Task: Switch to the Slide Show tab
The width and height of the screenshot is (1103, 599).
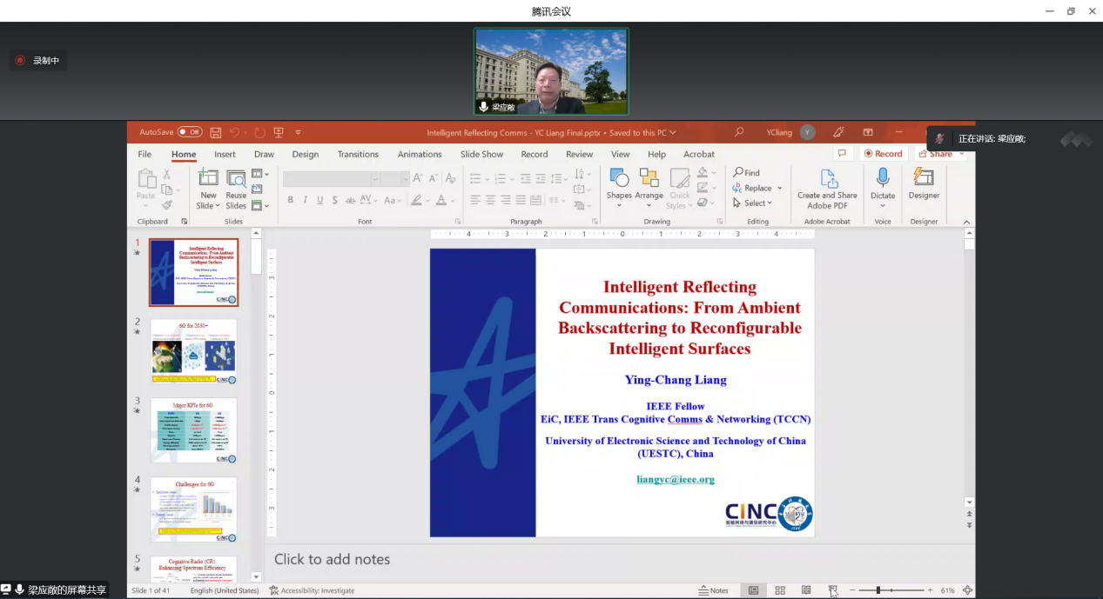Action: pos(481,154)
